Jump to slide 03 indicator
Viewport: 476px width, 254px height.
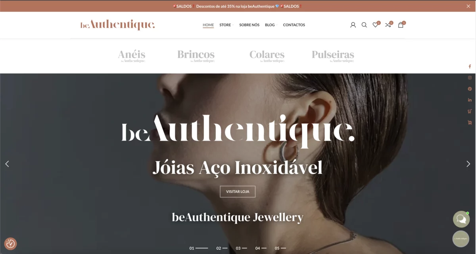tap(241, 248)
